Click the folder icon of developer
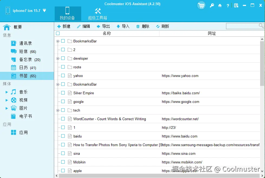 (70, 58)
